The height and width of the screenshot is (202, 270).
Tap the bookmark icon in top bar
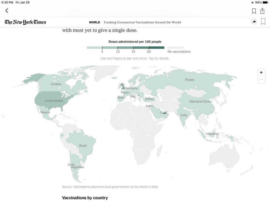[x=254, y=11]
